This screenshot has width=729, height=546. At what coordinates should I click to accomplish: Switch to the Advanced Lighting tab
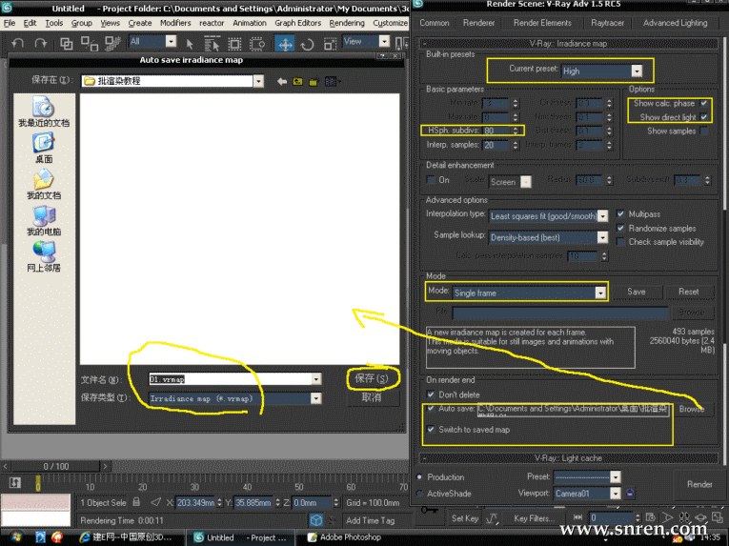pos(675,23)
